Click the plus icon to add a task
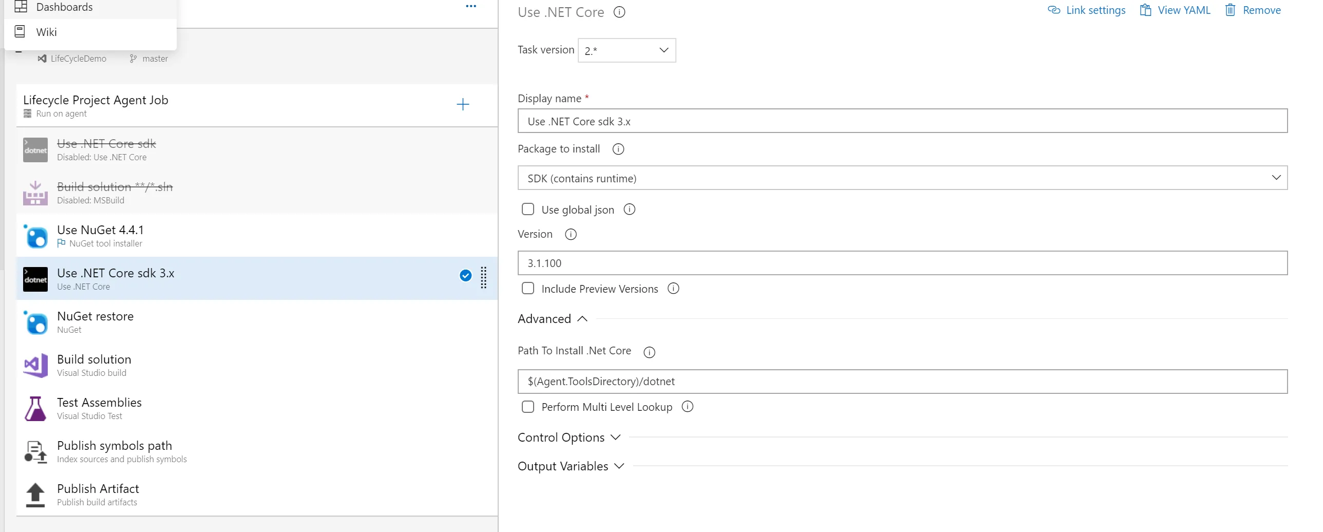Viewport: 1323px width, 532px height. coord(463,105)
